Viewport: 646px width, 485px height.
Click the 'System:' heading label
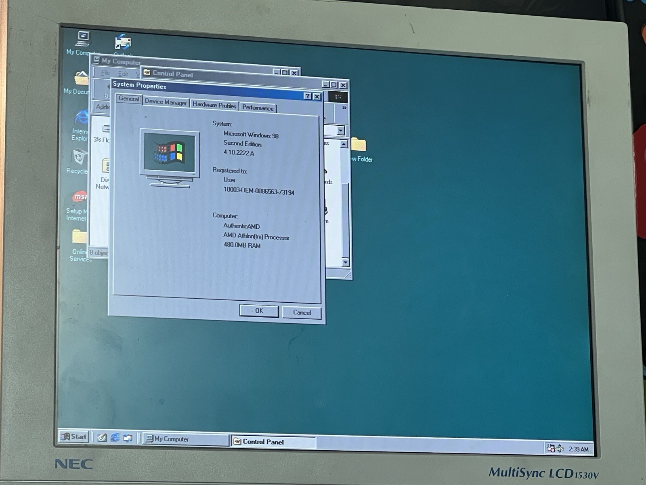click(222, 124)
